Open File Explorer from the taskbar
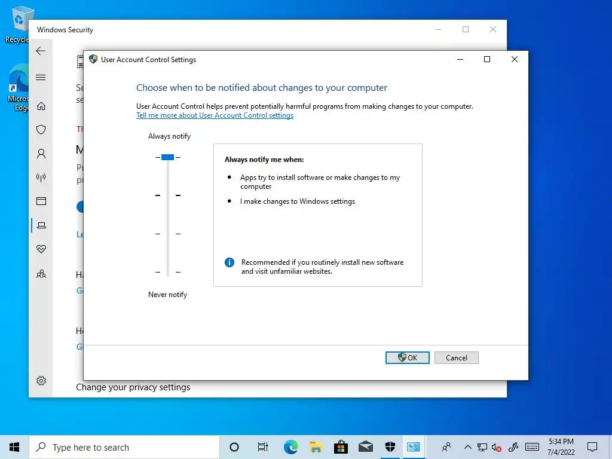This screenshot has height=459, width=612. (x=316, y=447)
